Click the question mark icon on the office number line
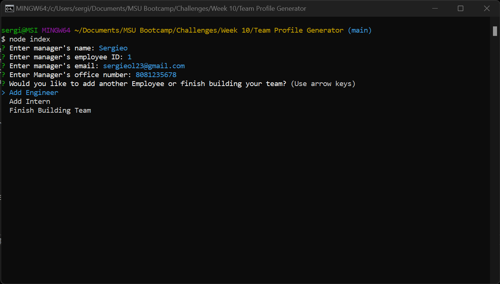The image size is (500, 284). coord(3,75)
